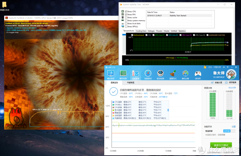The height and width of the screenshot is (156, 241).
Task: Enable Stress GPU(s) checkbox
Action: (126, 27)
